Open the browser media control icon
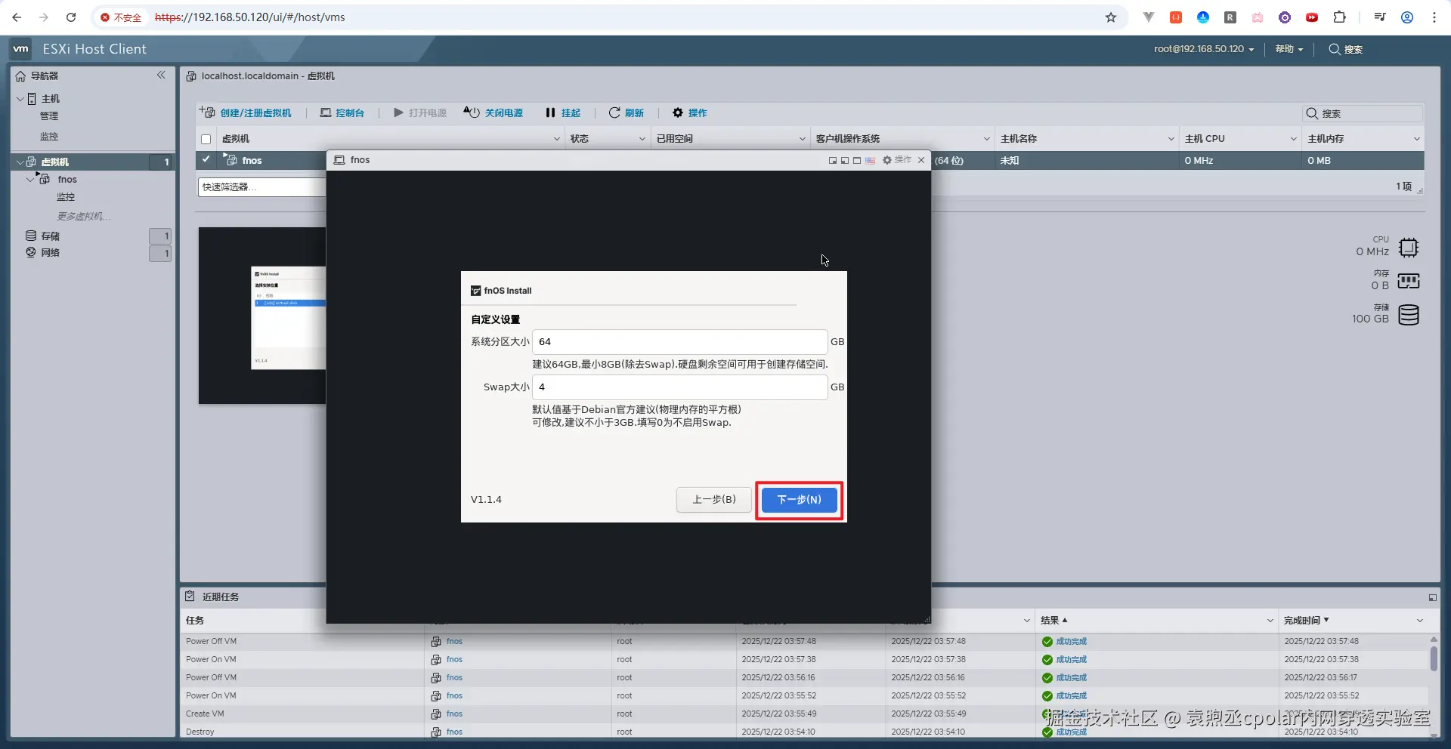The height and width of the screenshot is (749, 1451). 1380,17
